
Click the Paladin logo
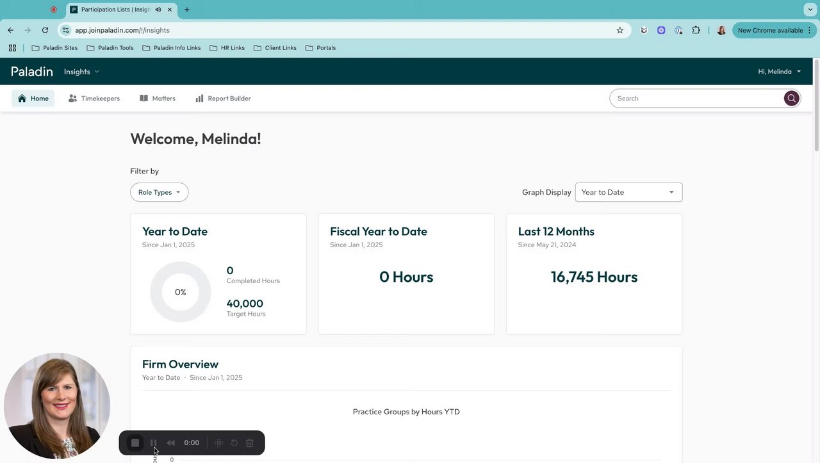32,72
